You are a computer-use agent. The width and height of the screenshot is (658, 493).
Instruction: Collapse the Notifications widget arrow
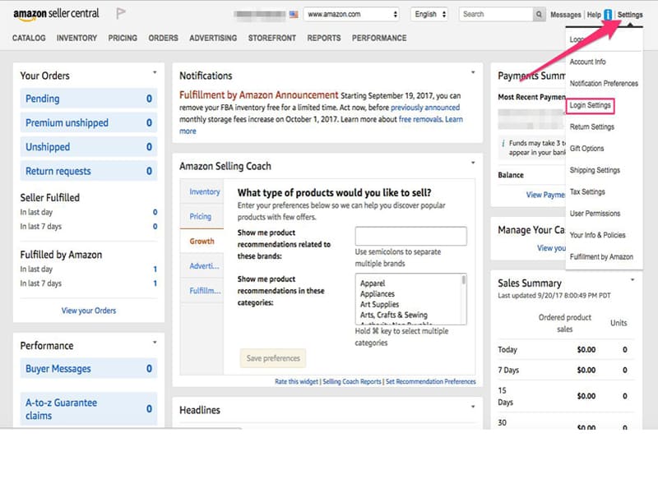(473, 72)
